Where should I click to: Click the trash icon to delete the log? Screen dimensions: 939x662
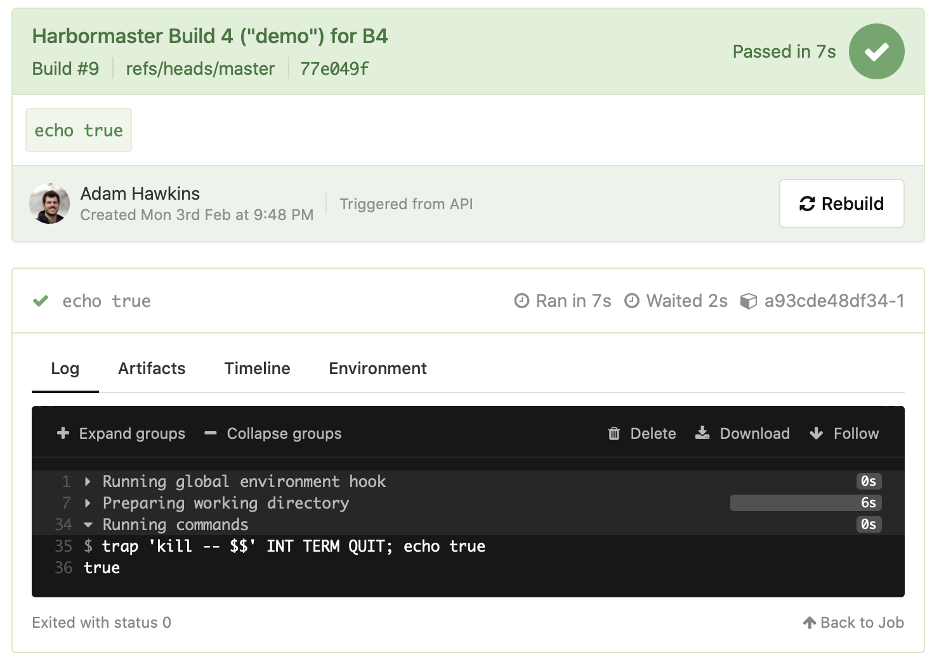614,434
